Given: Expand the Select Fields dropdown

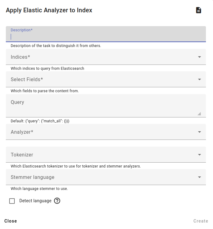Looking at the screenshot, I should click(106, 79).
